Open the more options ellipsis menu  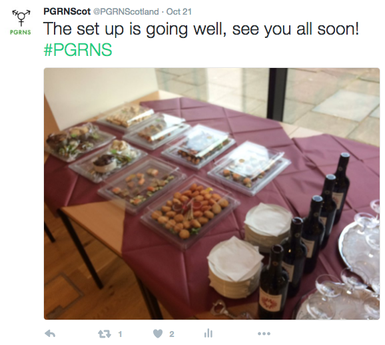[x=264, y=334]
